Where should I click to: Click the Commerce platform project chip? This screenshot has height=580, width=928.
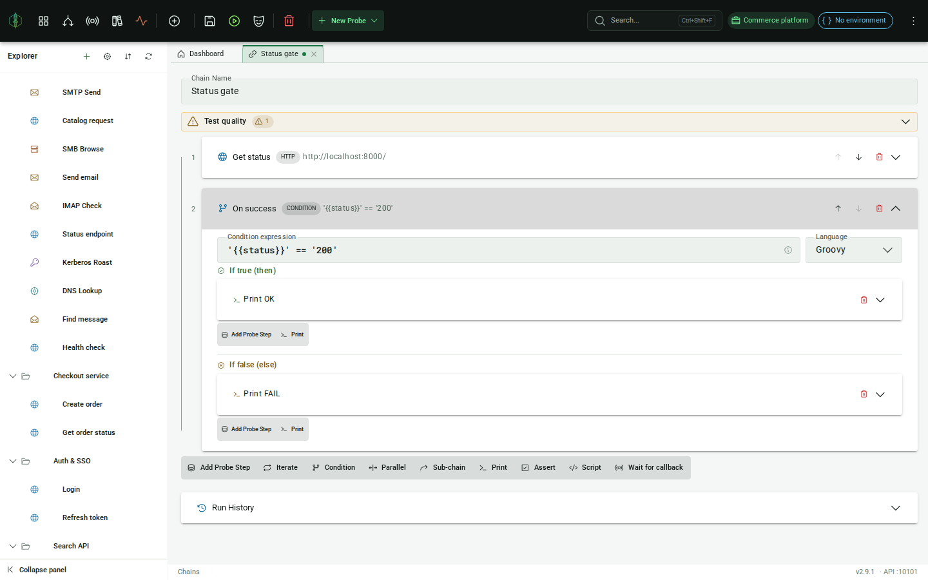click(x=771, y=21)
